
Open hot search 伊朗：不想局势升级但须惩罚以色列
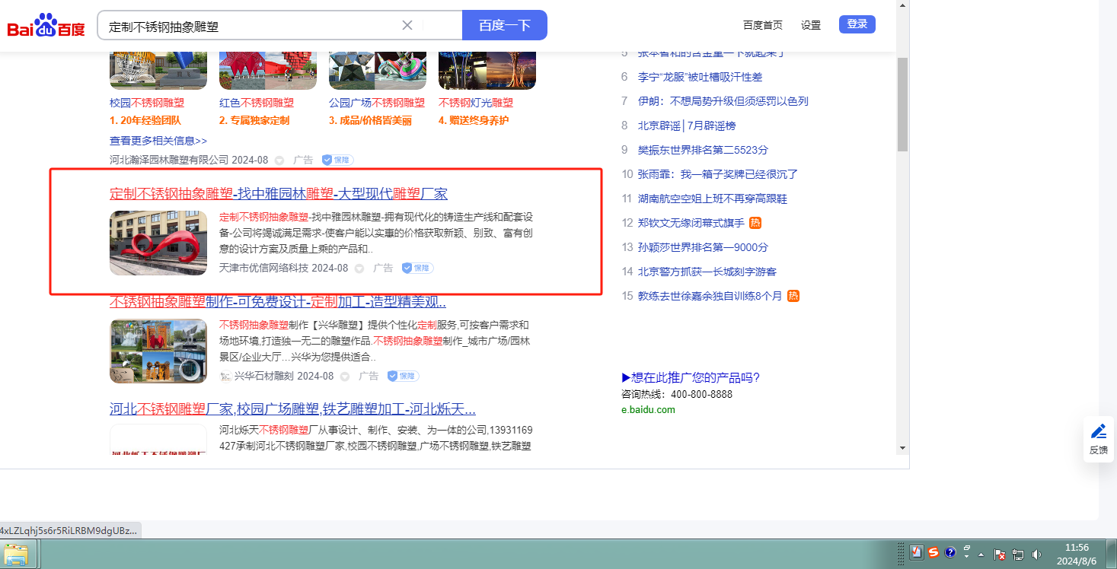click(723, 101)
